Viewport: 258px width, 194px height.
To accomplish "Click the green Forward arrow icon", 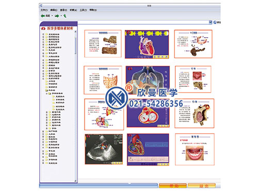I will click(x=57, y=16).
